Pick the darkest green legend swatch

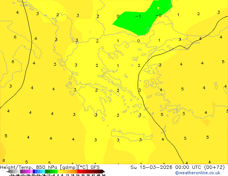click(x=46, y=171)
